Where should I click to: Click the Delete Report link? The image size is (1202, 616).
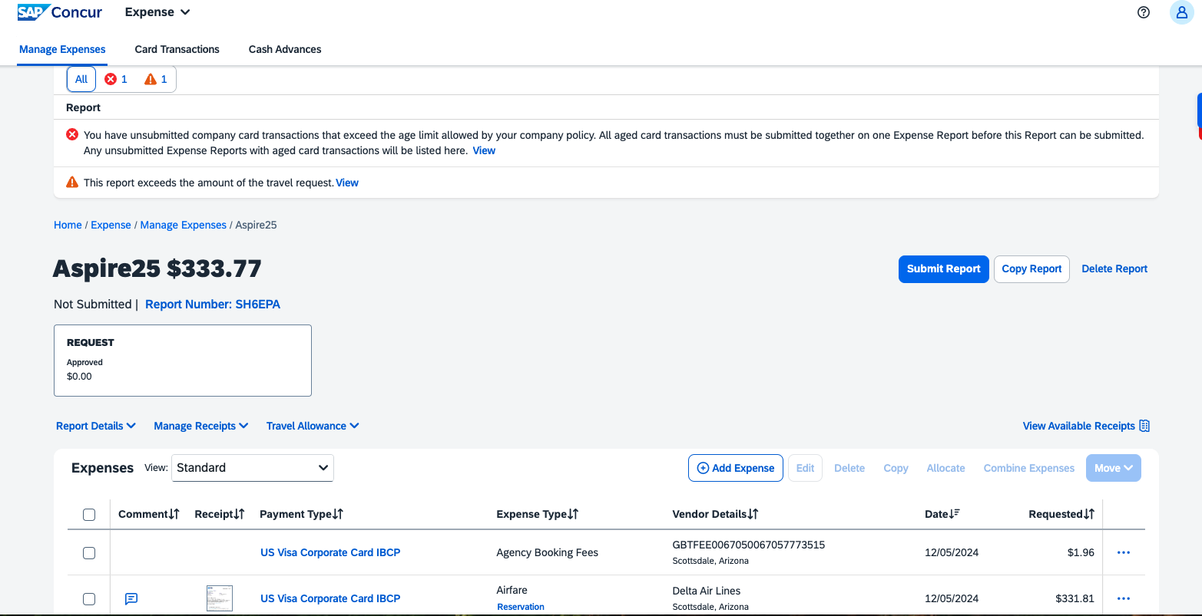[1114, 268]
